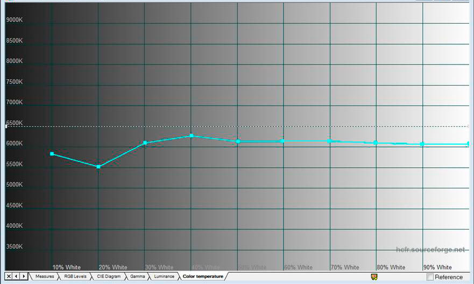Click the 5000K axis label
Viewport: 474px width, 284px height.
click(x=14, y=184)
